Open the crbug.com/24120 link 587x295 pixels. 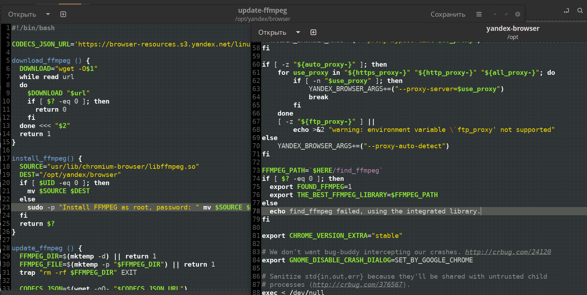click(508, 252)
